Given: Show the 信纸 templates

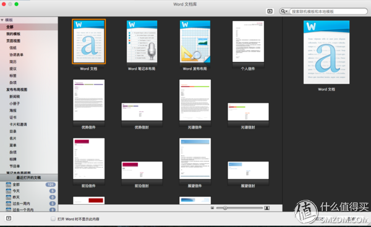Looking at the screenshot, I should (13, 48).
